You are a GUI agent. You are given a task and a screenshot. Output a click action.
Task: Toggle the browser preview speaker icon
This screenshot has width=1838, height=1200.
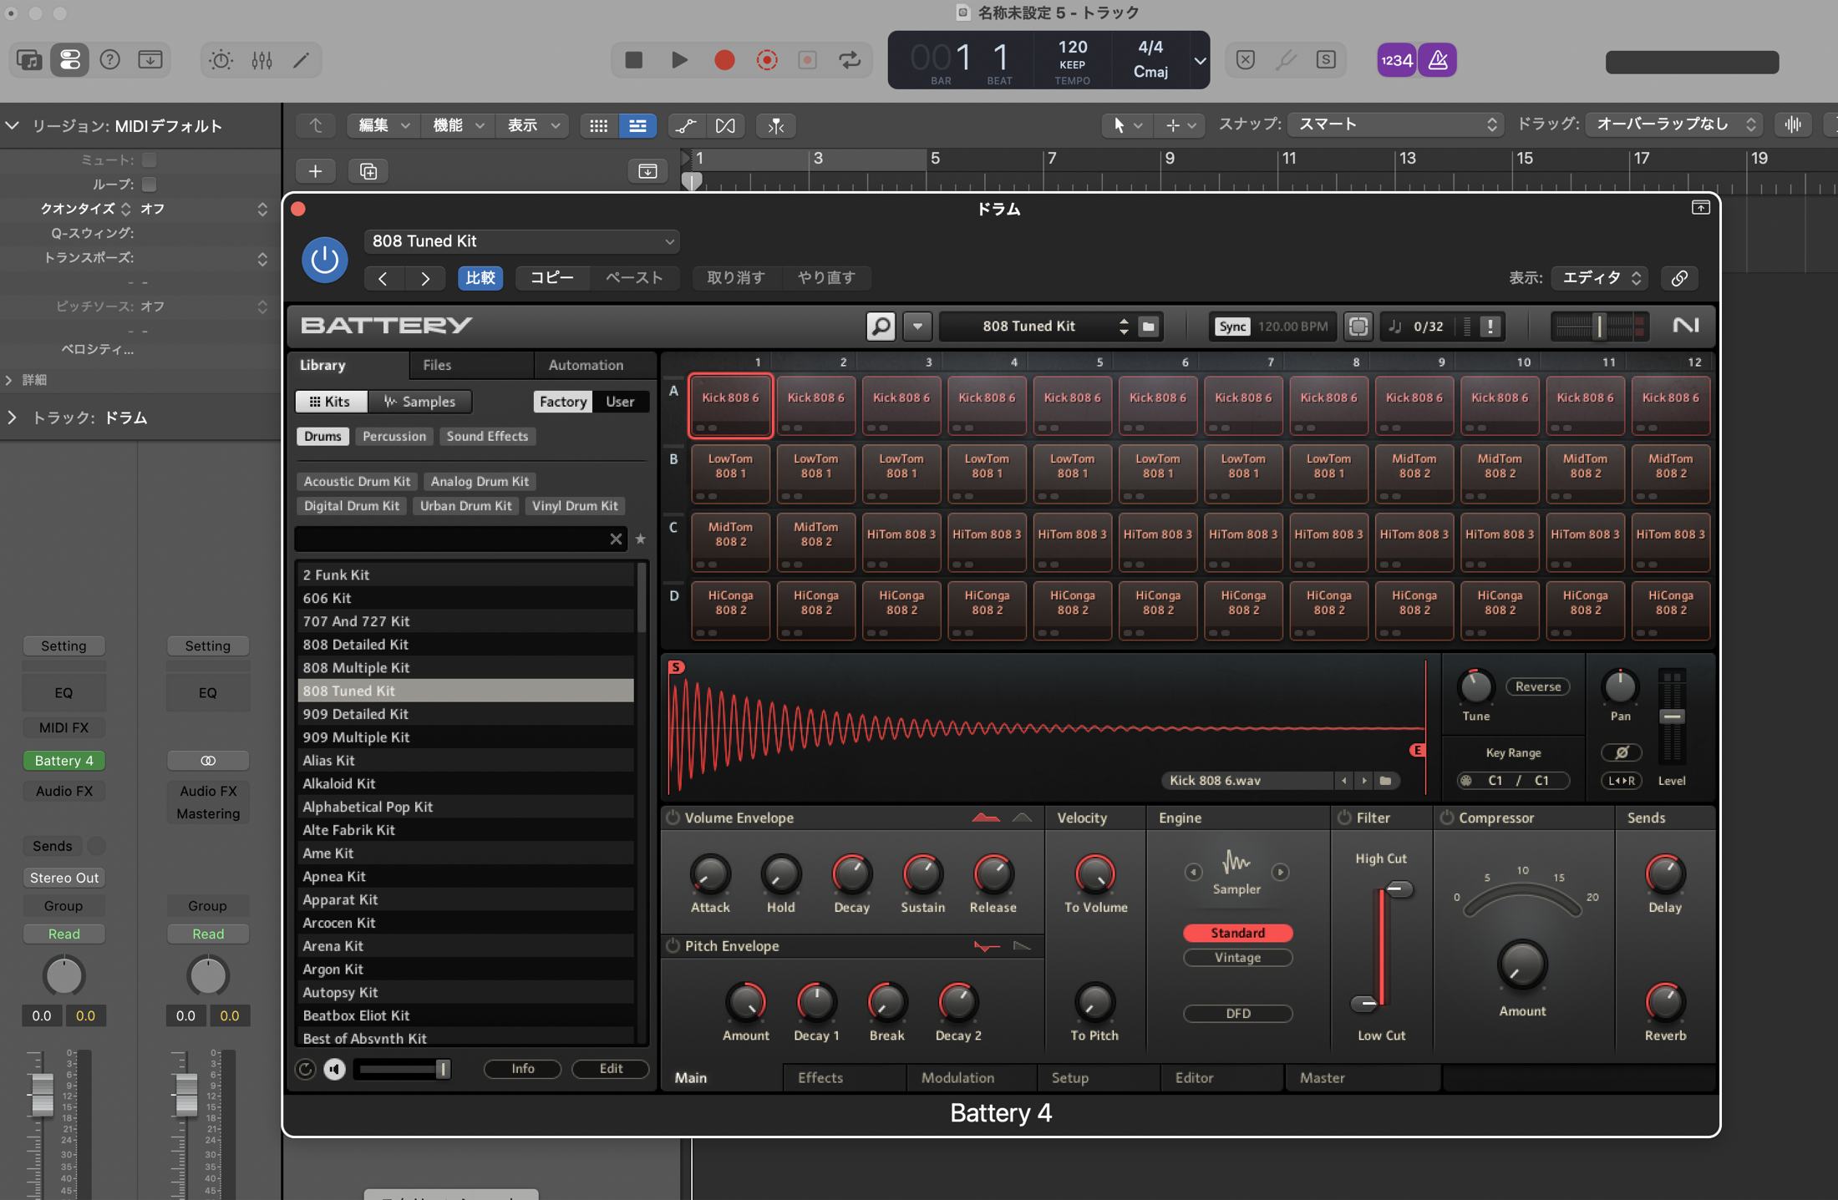pos(334,1069)
